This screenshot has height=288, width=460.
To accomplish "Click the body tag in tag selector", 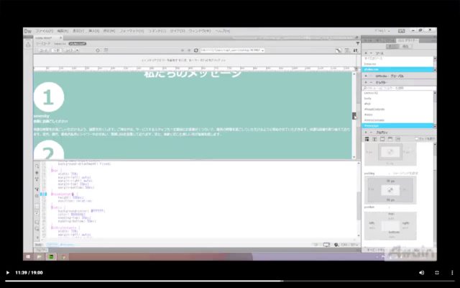I will click(x=39, y=245).
